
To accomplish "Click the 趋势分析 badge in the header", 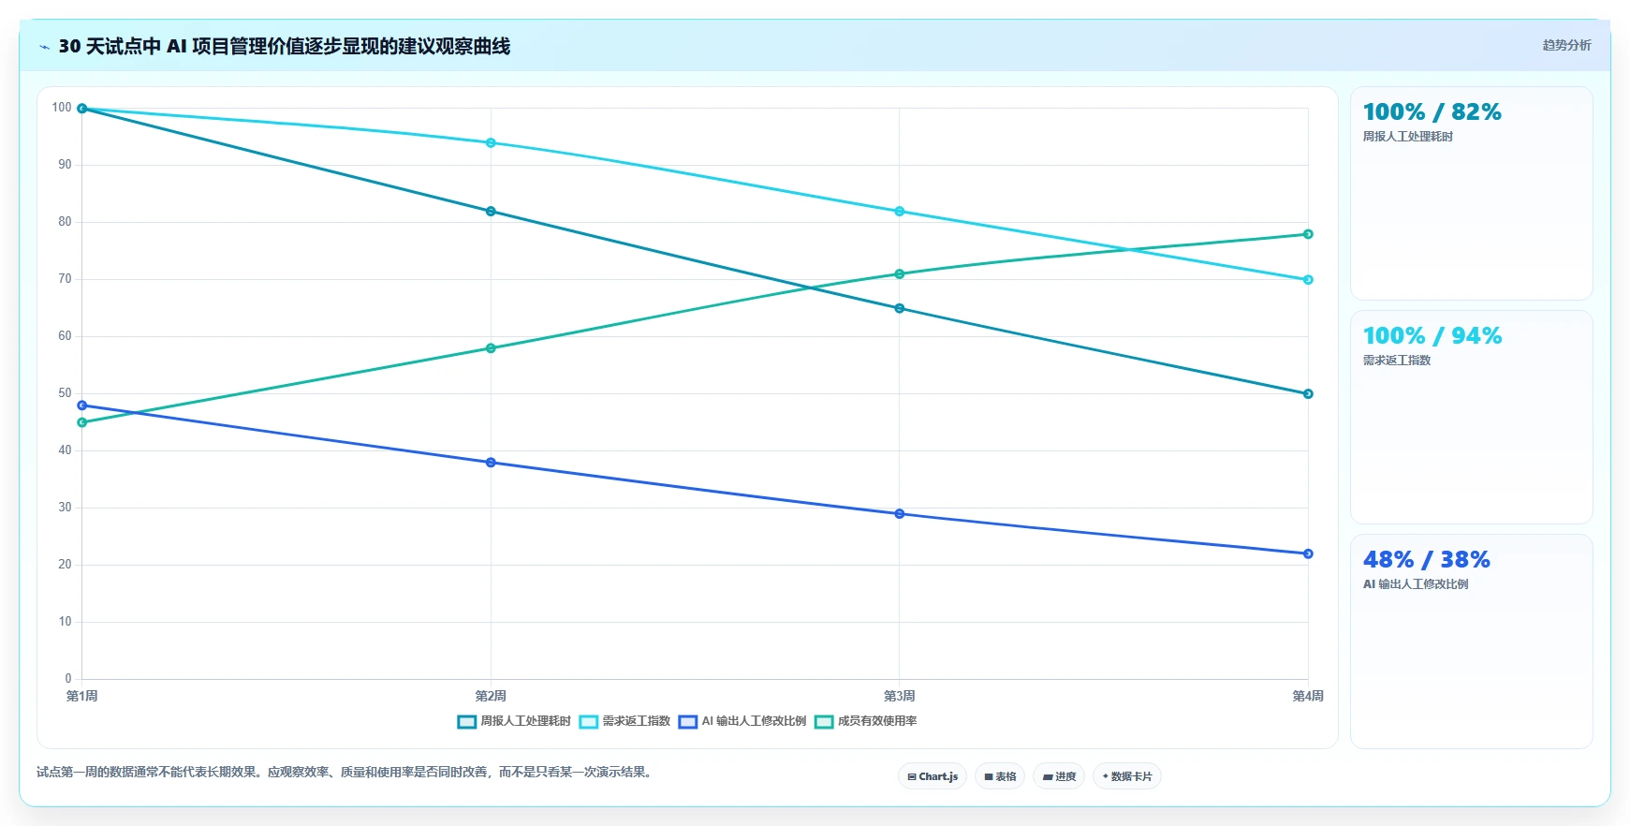I will coord(1566,45).
